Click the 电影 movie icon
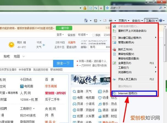Image resolution: width=167 pixels, height=123 pixels. 74,98
